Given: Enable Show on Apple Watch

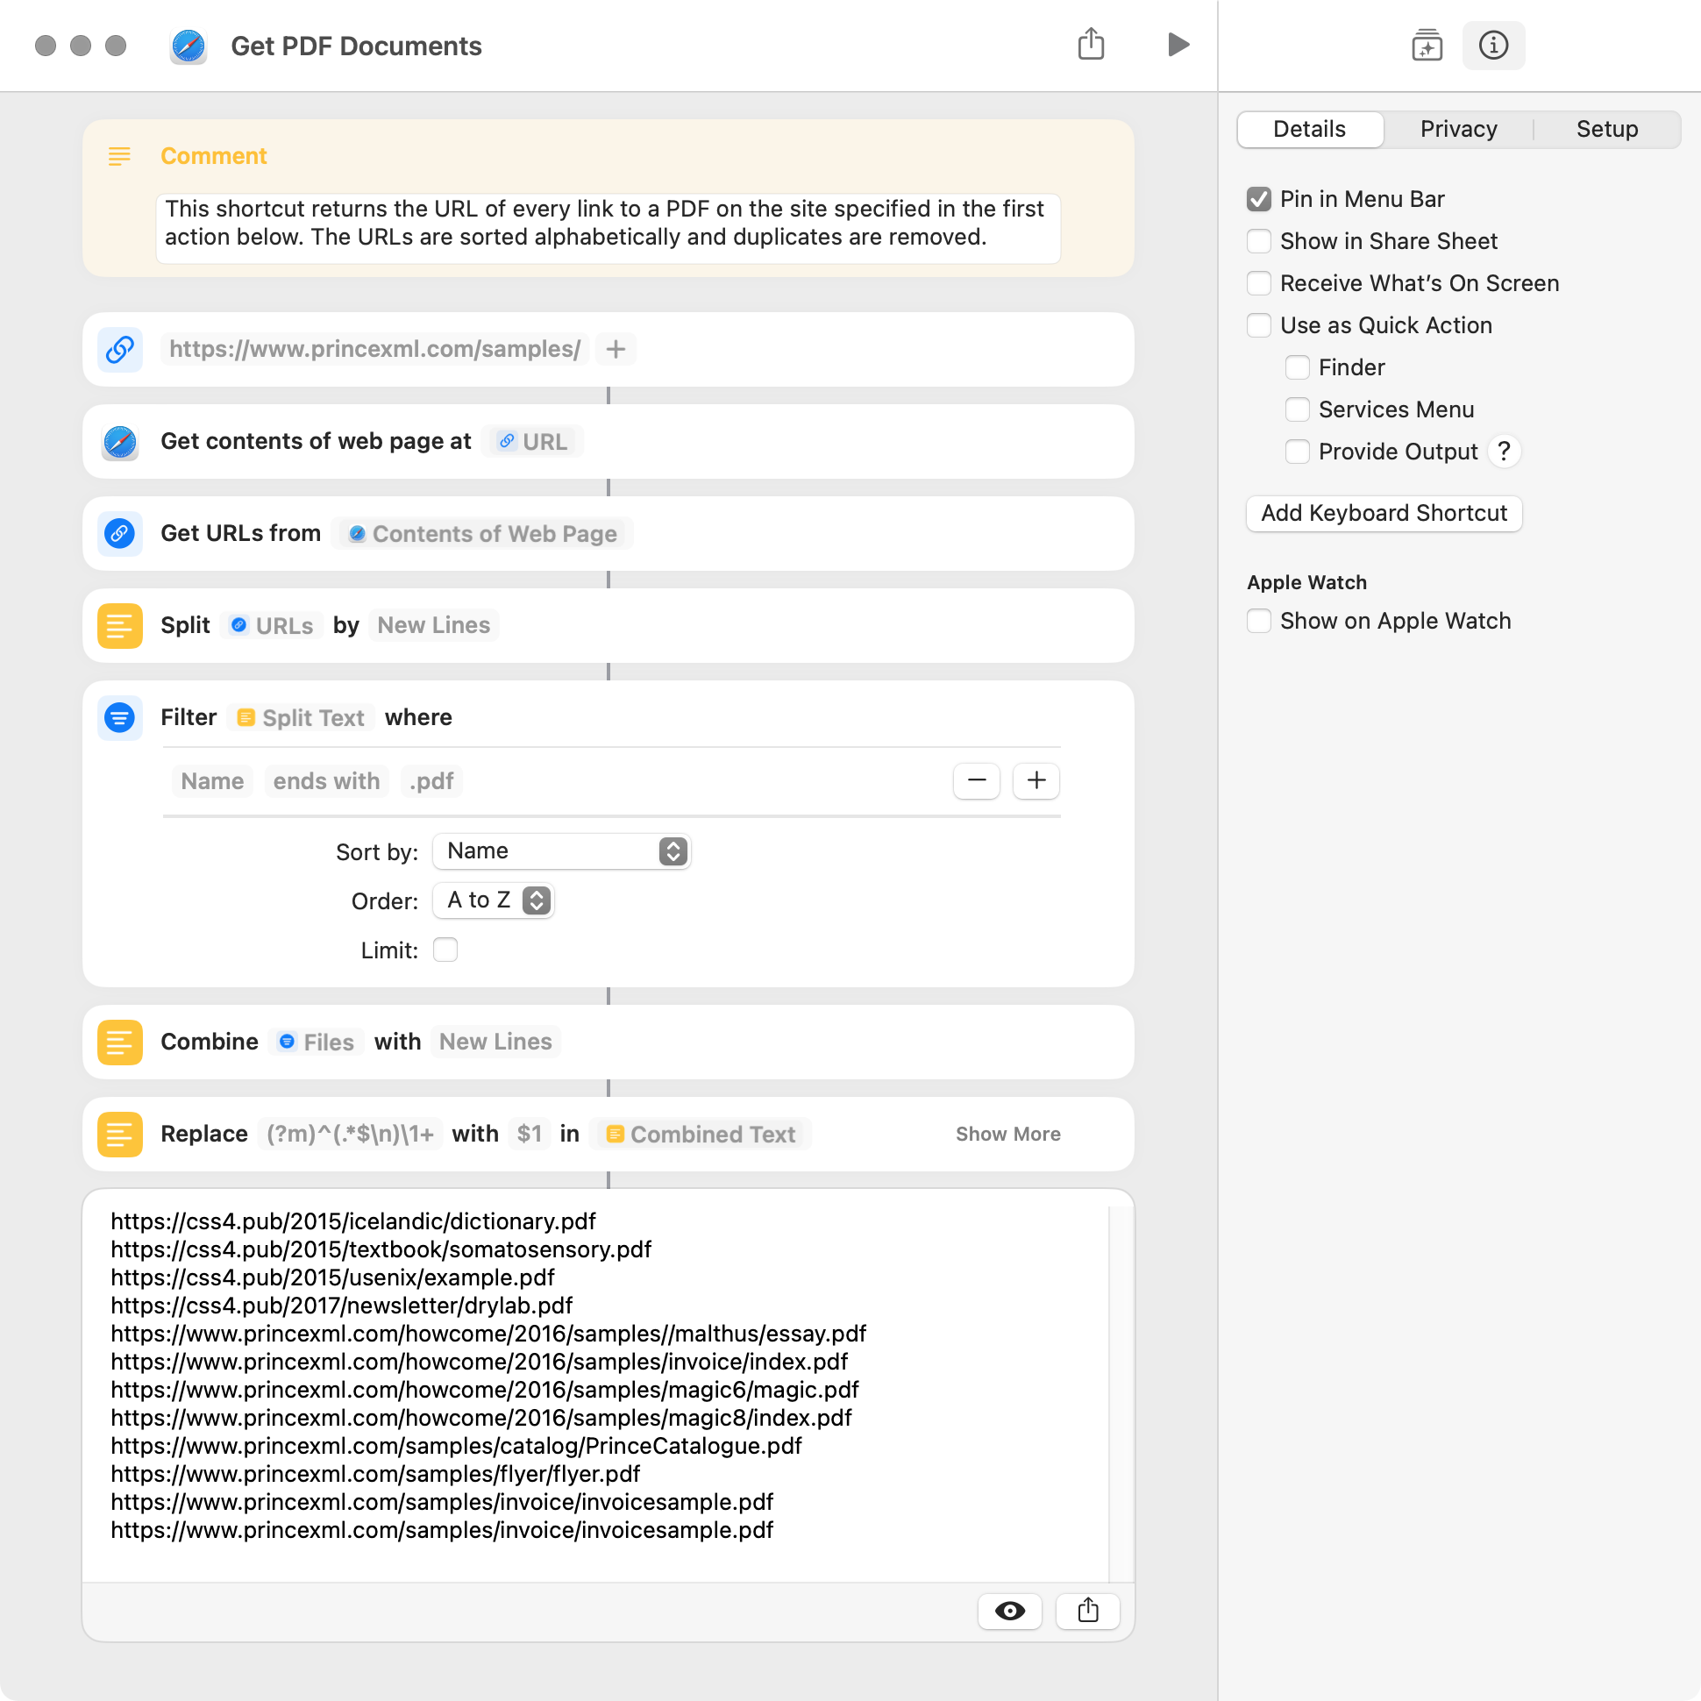Looking at the screenshot, I should [1259, 621].
